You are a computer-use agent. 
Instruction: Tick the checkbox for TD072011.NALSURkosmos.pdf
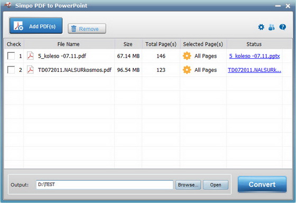pyautogui.click(x=11, y=70)
